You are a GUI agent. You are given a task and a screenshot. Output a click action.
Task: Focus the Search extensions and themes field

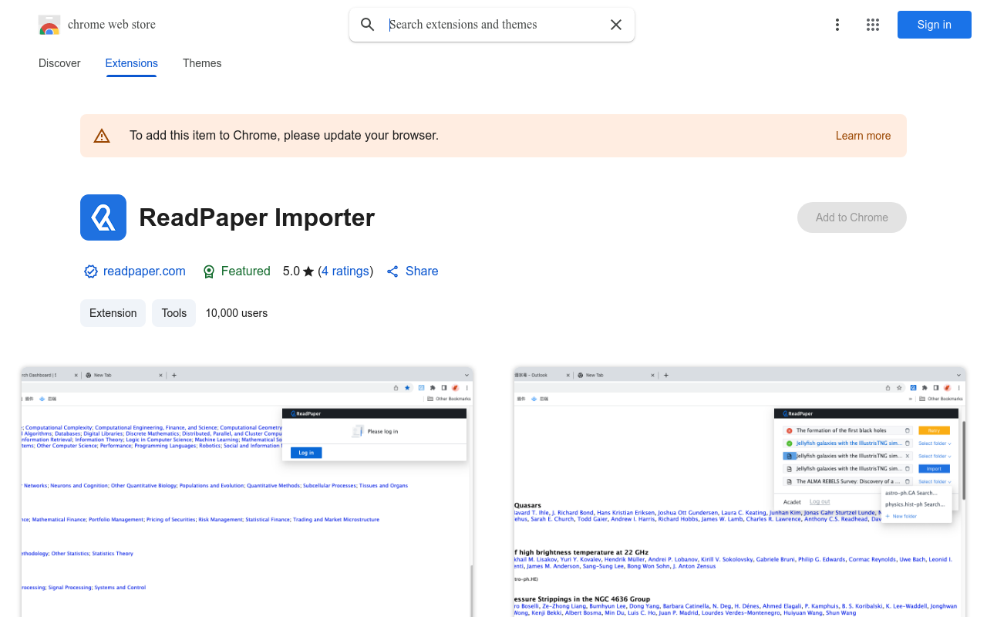pyautogui.click(x=493, y=25)
